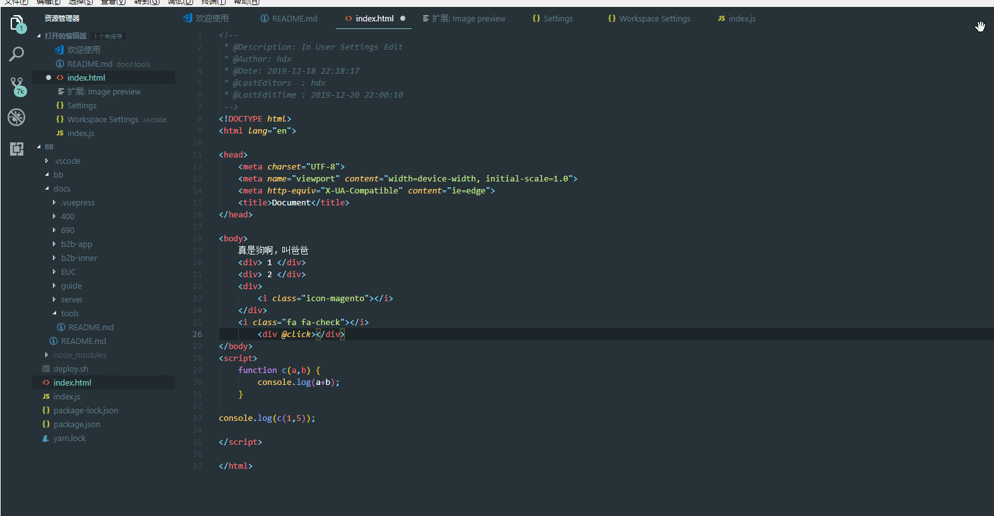Switch to the 欢迎使用 welcome tab
994x516 pixels.
(x=206, y=18)
